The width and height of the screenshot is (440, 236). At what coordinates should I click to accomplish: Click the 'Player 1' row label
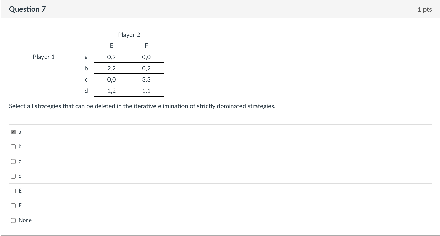coord(44,57)
